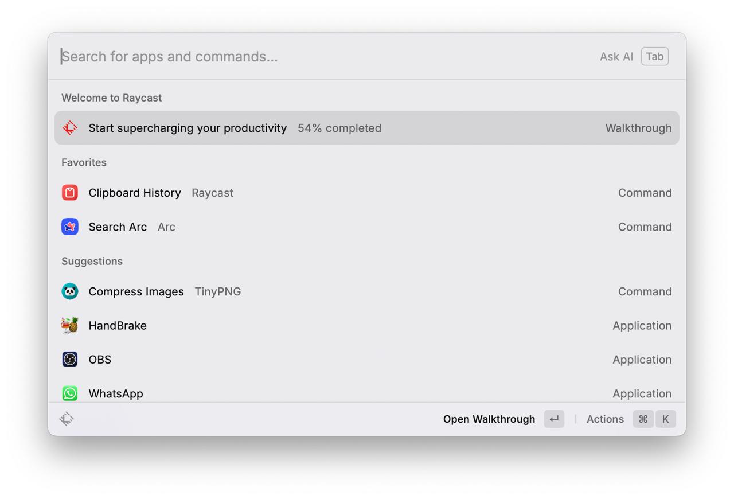Click the green WhatsApp icon
The image size is (734, 499).
70,393
